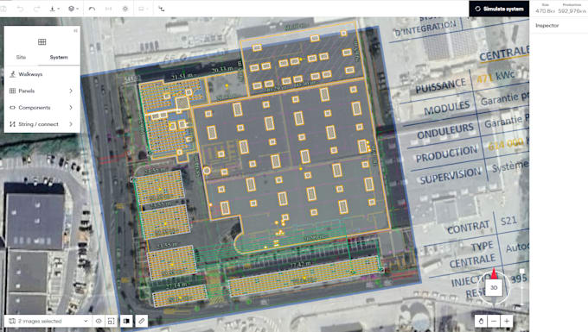Click the Simulate system button

(x=499, y=9)
